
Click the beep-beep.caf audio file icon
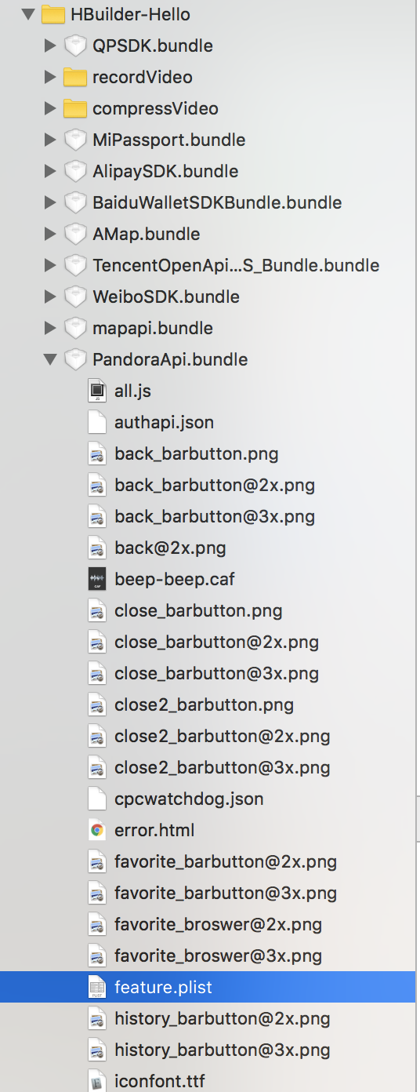[96, 579]
